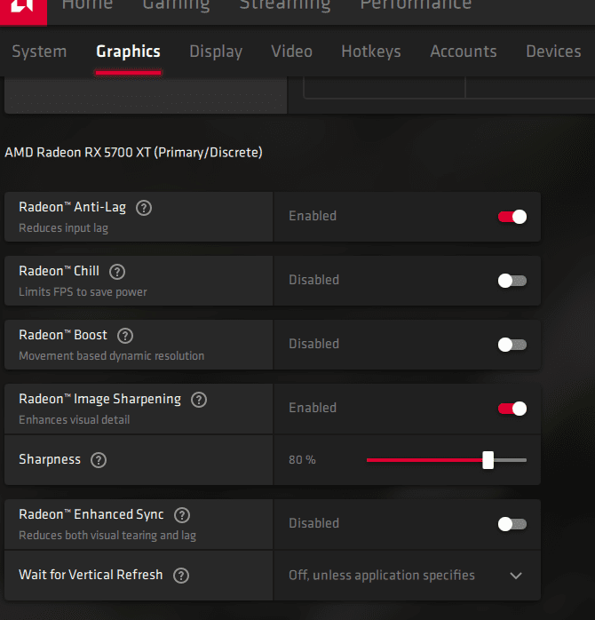The image size is (595, 620).
Task: Click 'Disabled' status in Radeon Chill row
Action: coord(313,280)
